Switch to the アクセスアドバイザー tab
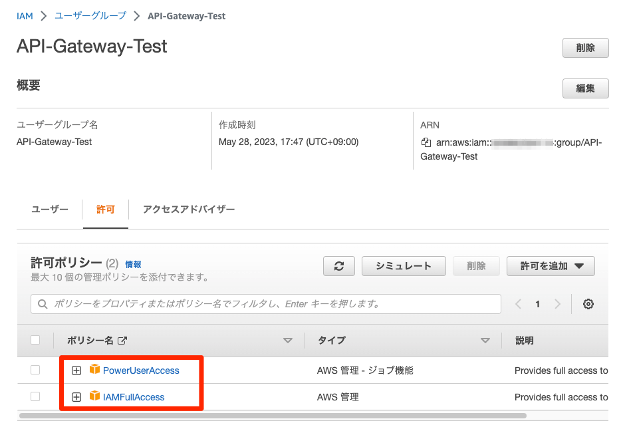The width and height of the screenshot is (625, 437). (x=189, y=210)
